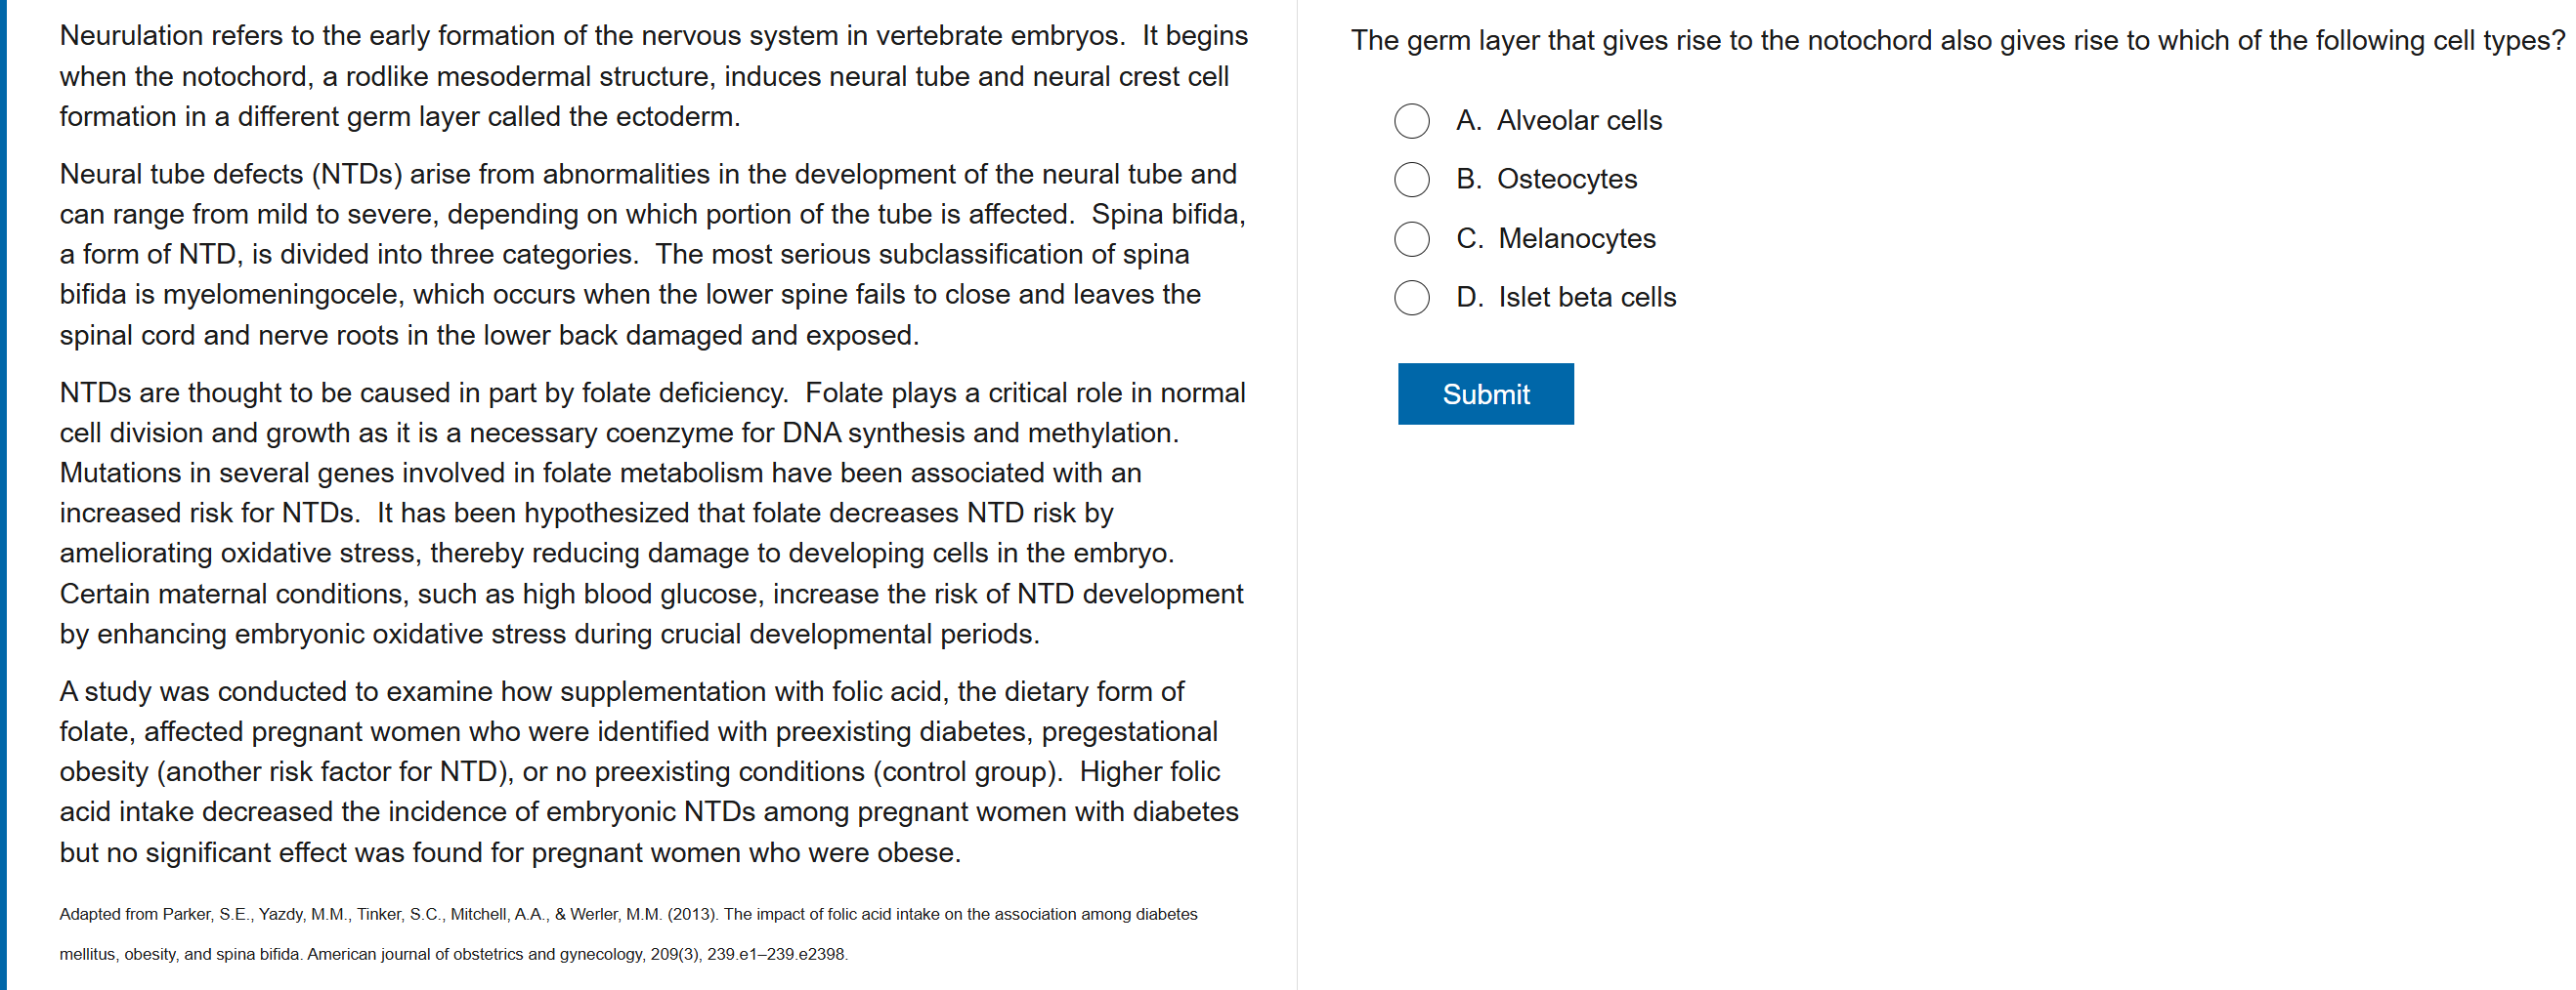Click the 'Neural tube defects (NTDs)' paragraph opening
Image resolution: width=2576 pixels, height=990 pixels.
click(230, 175)
